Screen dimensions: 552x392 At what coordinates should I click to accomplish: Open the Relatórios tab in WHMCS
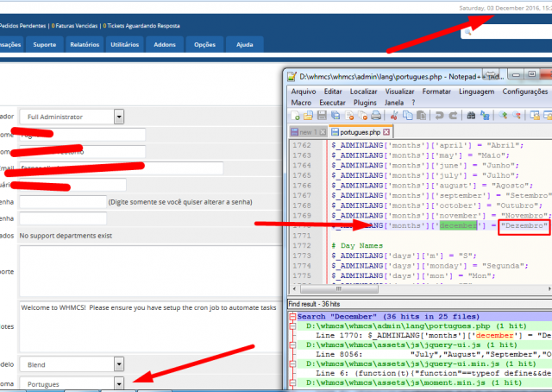[x=85, y=45]
